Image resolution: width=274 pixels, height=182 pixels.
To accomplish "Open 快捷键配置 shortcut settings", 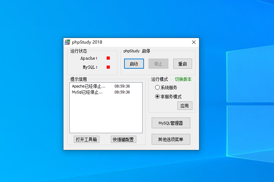I will 123,139.
